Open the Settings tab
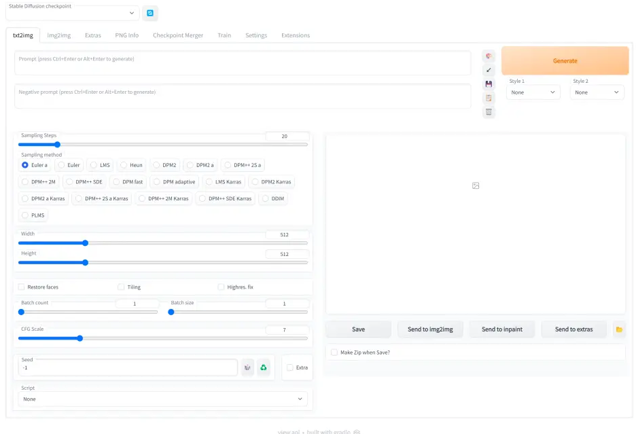636x434 pixels. (256, 35)
